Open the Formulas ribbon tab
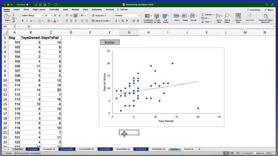 (x=54, y=10)
